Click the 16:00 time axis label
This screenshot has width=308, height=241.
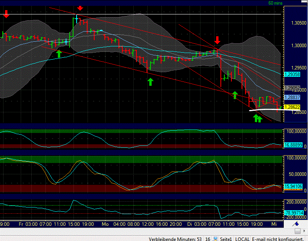click(162, 224)
